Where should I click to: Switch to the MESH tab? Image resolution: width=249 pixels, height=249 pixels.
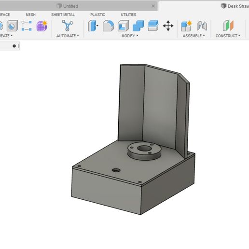30,14
